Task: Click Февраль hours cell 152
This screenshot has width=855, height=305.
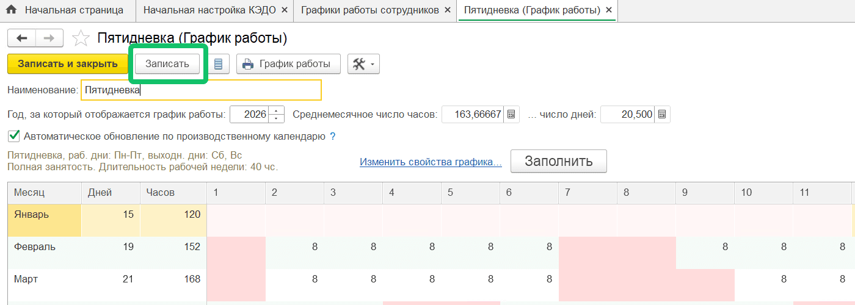Action: [173, 253]
